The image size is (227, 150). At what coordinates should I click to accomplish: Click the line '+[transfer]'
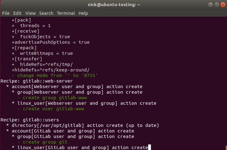click(27, 59)
